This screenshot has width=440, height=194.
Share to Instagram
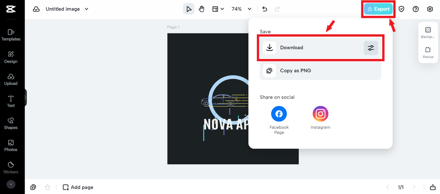(x=320, y=118)
